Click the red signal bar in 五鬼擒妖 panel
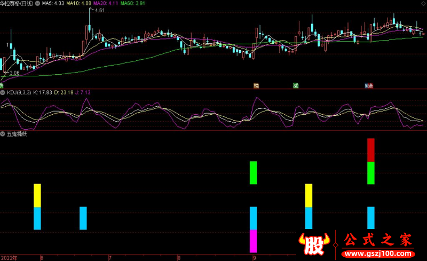Image resolution: width=427 pixels, height=261 pixels. pos(371,150)
